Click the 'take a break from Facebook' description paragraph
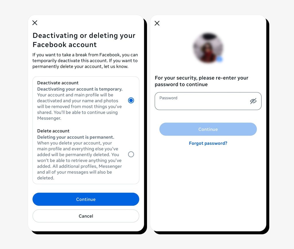Screen dimensions: 294x249 [x=85, y=61]
